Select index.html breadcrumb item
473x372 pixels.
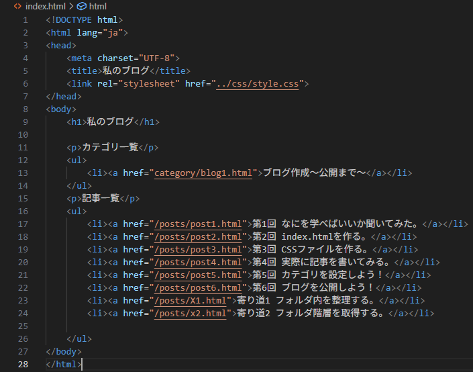tap(45, 6)
